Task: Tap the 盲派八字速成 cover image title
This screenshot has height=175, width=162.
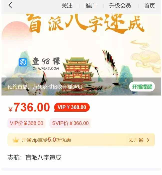Action: pos(85,23)
